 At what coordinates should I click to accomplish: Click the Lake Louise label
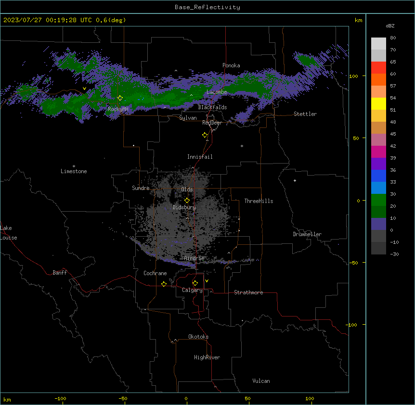click(x=9, y=233)
